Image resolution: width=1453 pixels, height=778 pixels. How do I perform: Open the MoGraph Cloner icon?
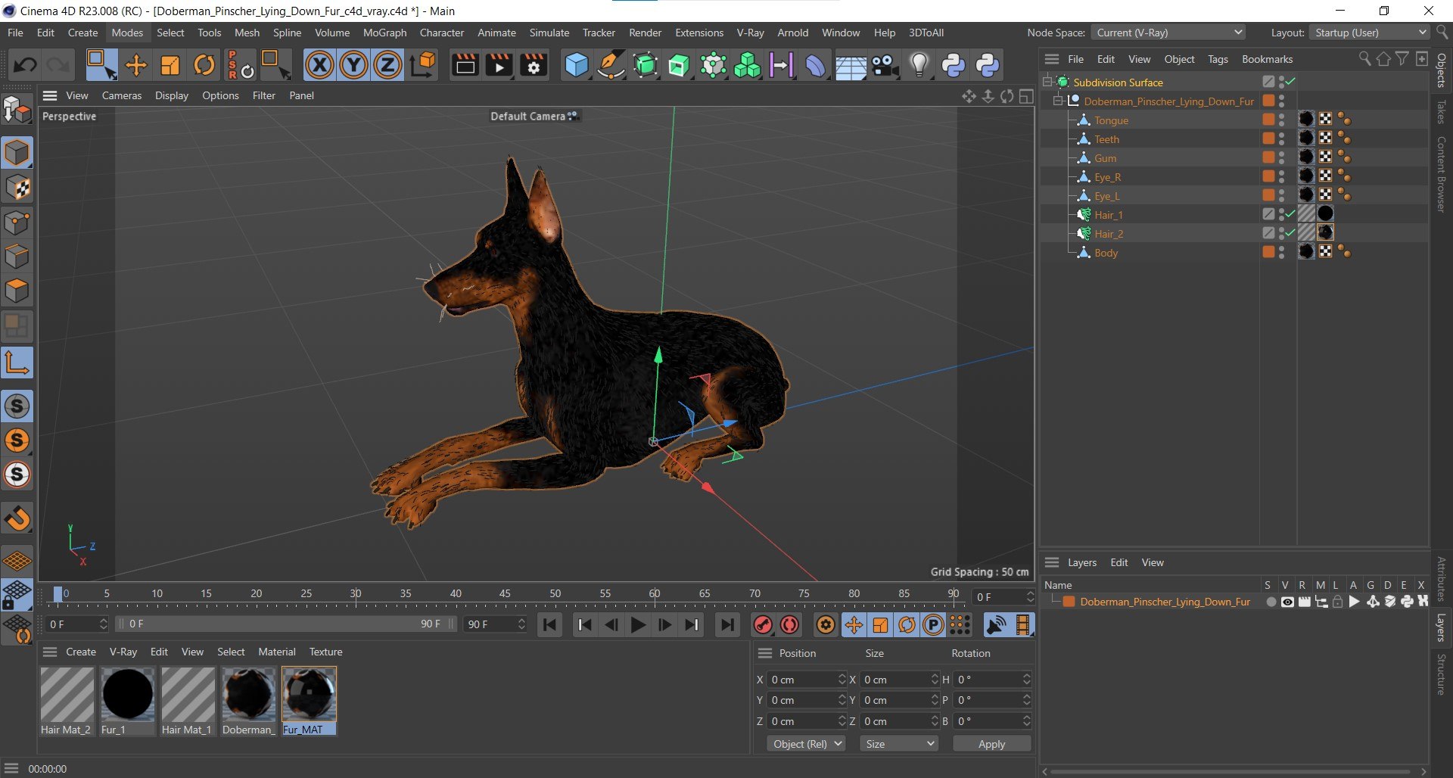[747, 65]
